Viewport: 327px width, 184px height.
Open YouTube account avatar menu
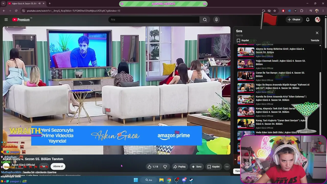point(318,20)
